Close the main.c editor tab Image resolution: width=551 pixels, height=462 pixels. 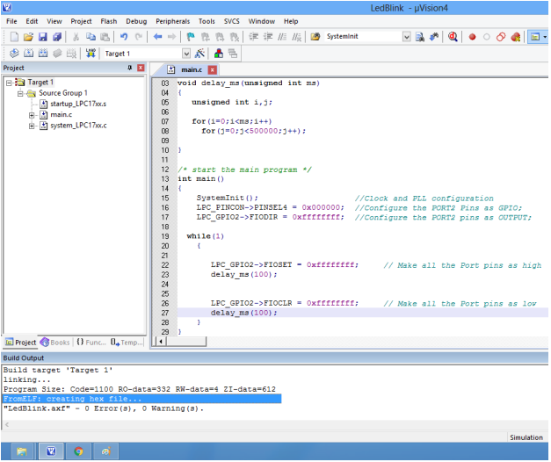[x=213, y=69]
